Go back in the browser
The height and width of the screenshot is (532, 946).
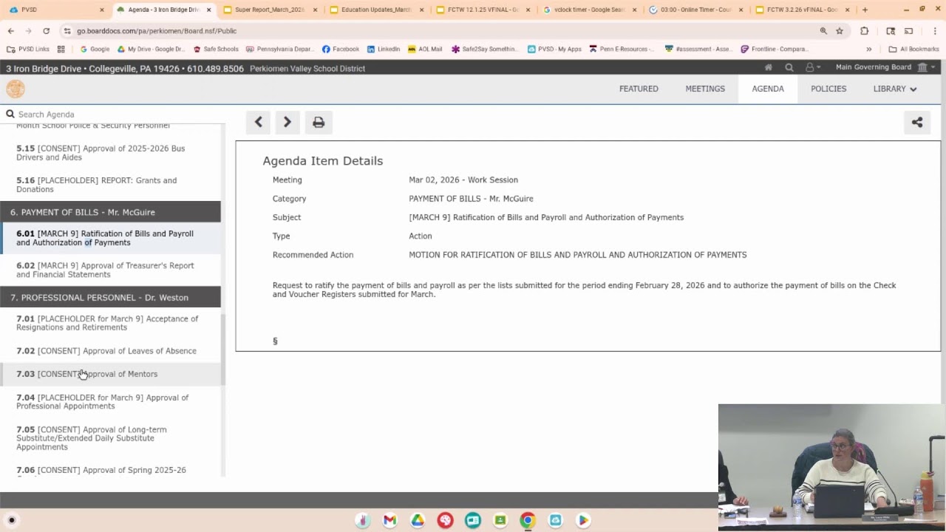pos(11,31)
